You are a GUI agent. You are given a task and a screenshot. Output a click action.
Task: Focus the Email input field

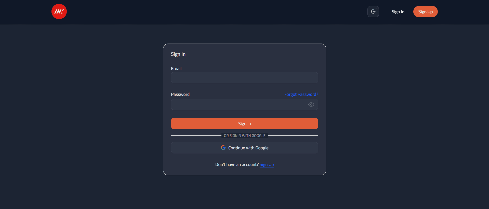(x=244, y=77)
